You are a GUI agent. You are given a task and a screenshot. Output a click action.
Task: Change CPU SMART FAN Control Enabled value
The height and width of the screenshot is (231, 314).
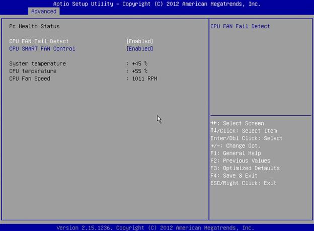(x=139, y=49)
